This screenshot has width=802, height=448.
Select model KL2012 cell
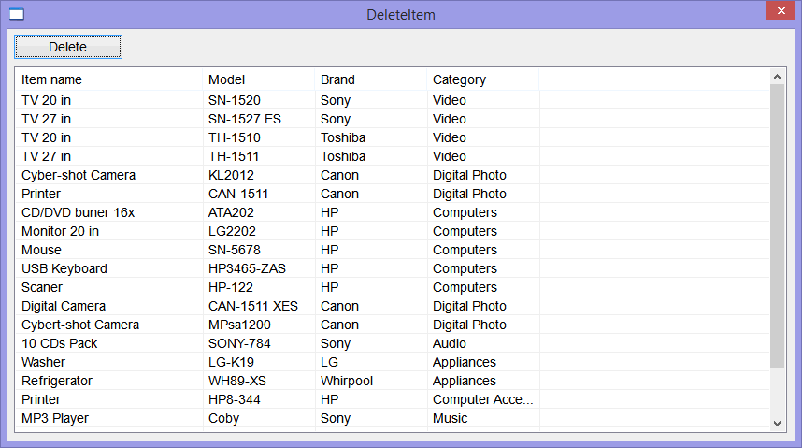[231, 175]
